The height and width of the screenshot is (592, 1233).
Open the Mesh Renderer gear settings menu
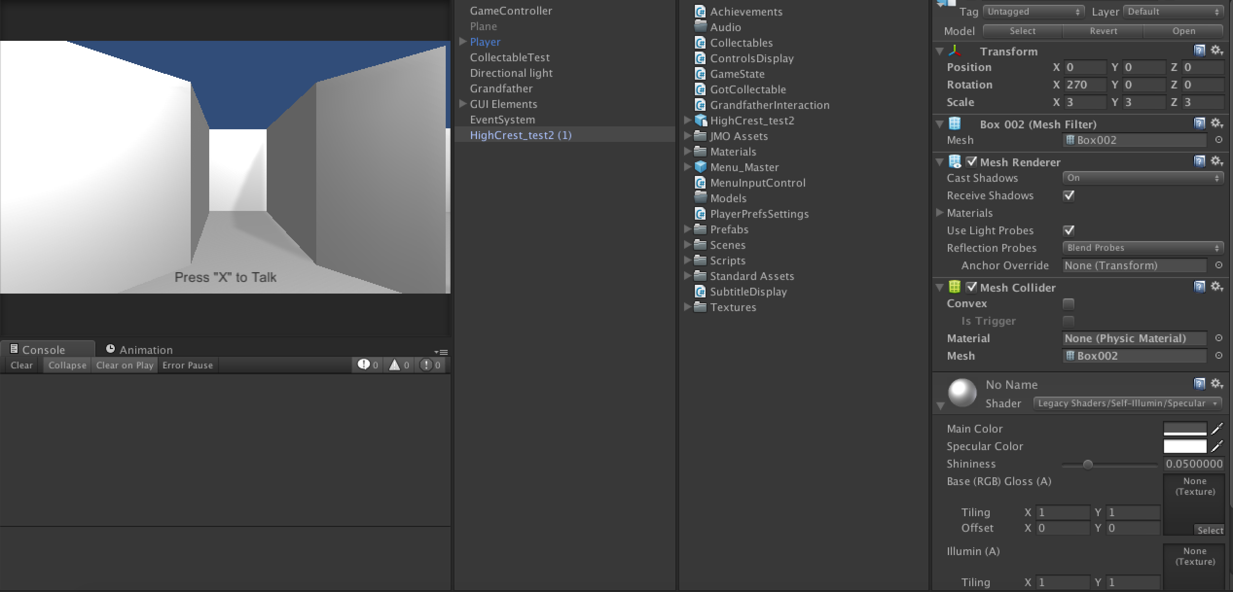pos(1216,161)
